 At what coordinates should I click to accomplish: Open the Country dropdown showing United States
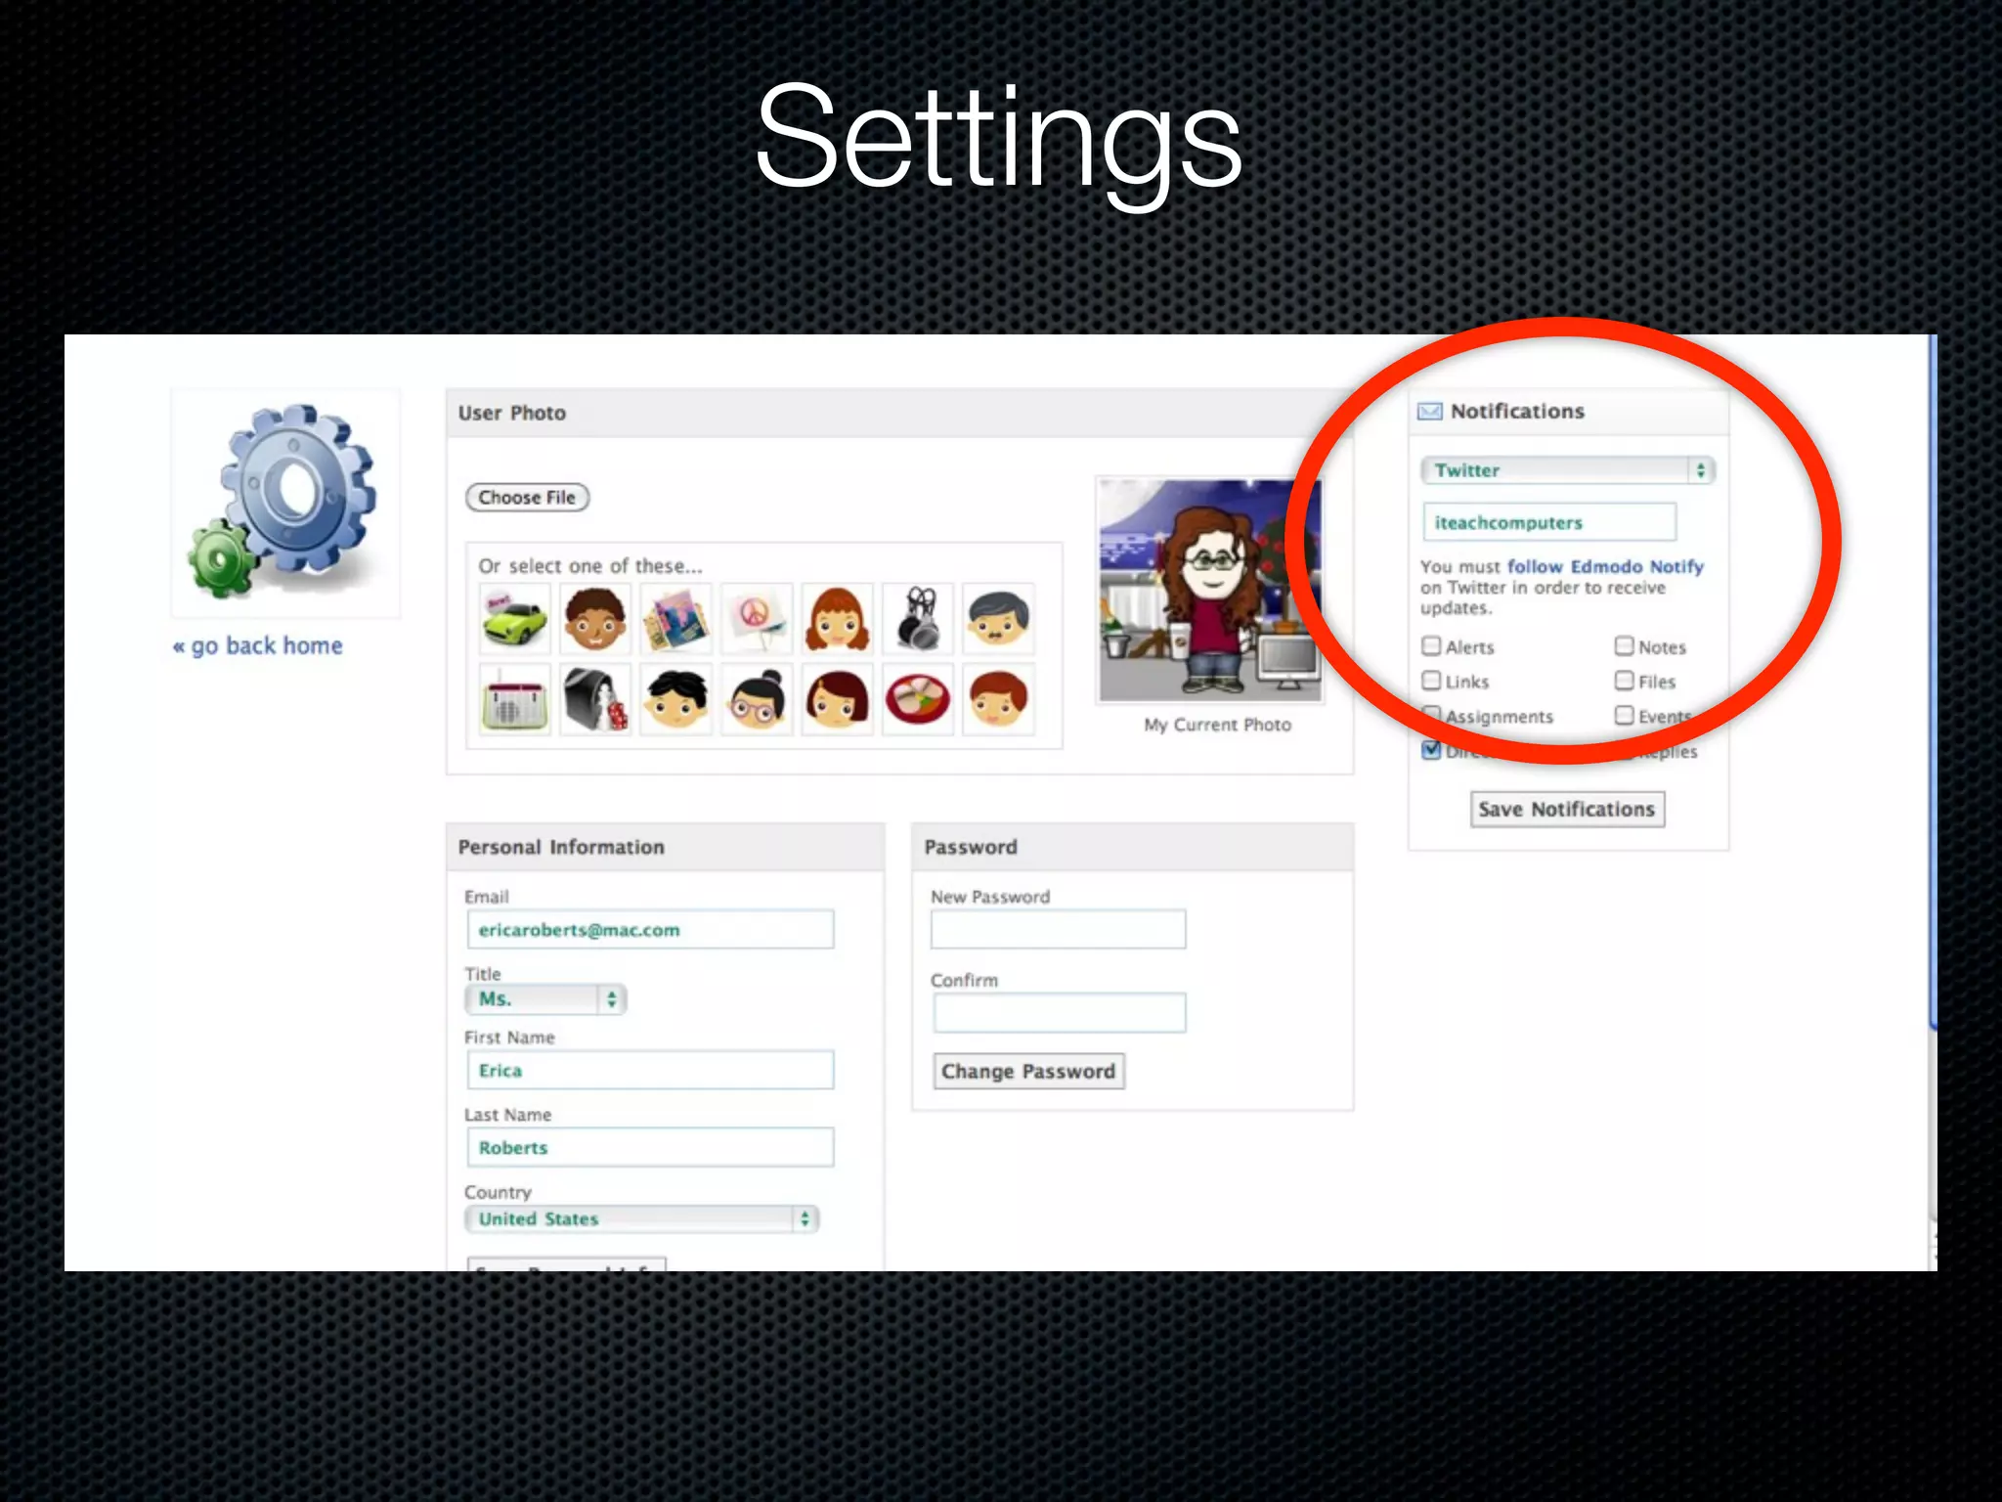[x=641, y=1219]
